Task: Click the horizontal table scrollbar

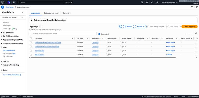Action: [103, 58]
